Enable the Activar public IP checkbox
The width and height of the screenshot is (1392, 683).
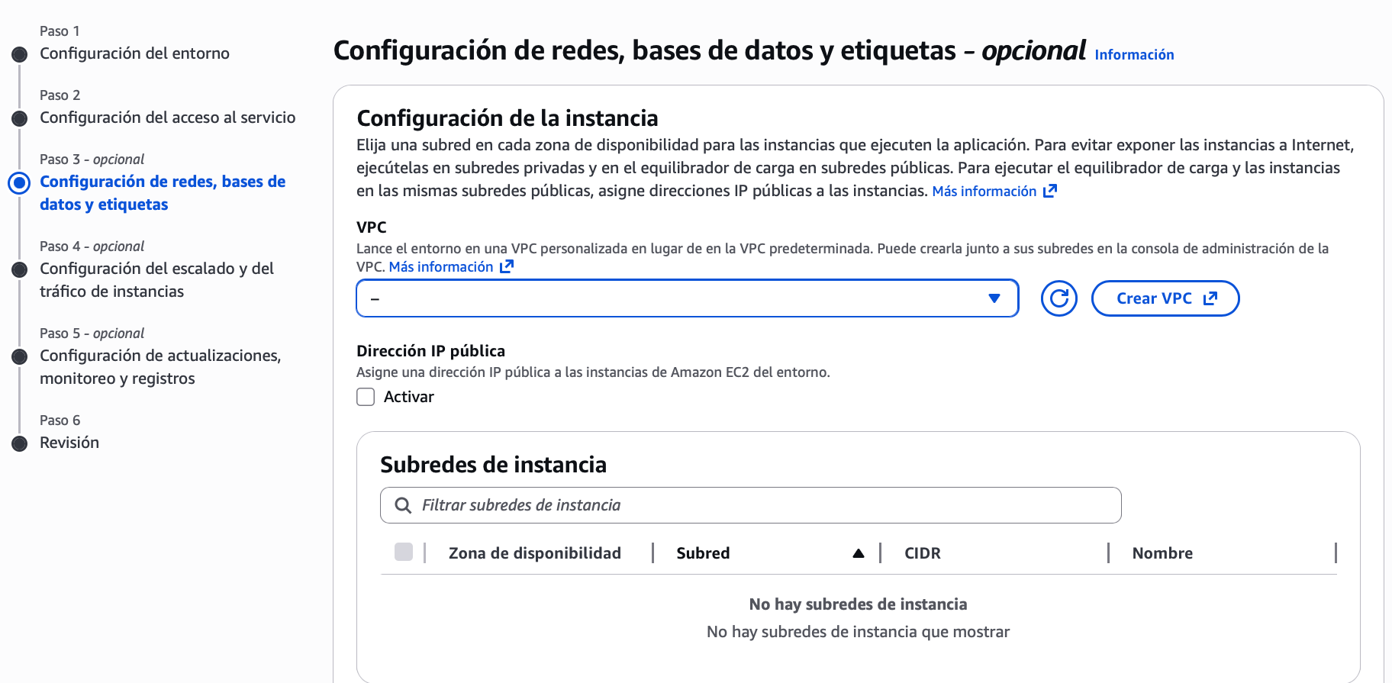tap(366, 397)
